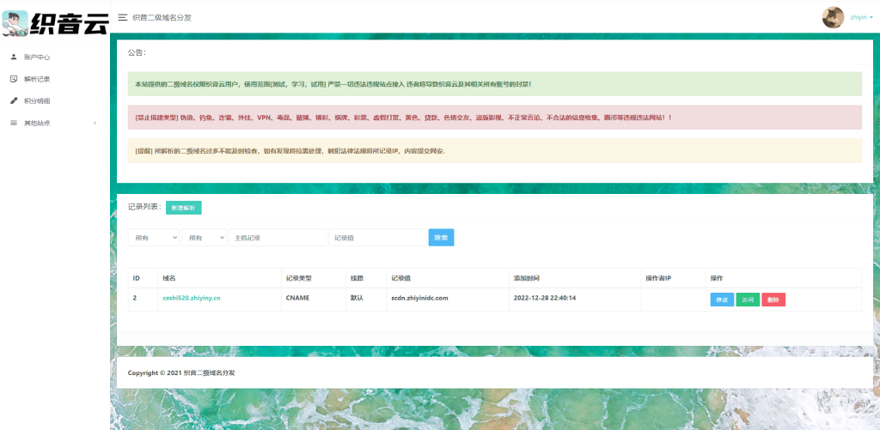Click the 织音二级域名分发 header title
880x430 pixels.
(x=162, y=17)
